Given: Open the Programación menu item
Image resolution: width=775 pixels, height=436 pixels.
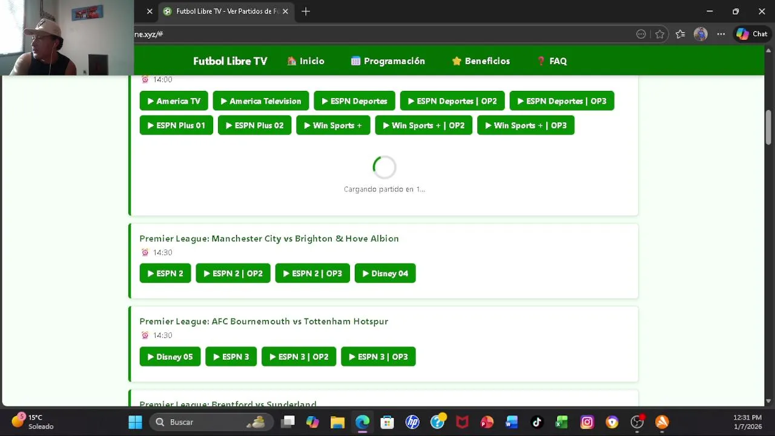Looking at the screenshot, I should tap(388, 61).
